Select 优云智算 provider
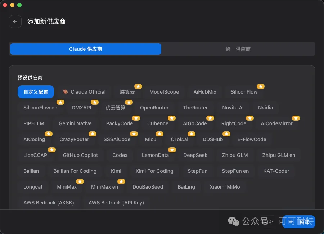 click(116, 108)
